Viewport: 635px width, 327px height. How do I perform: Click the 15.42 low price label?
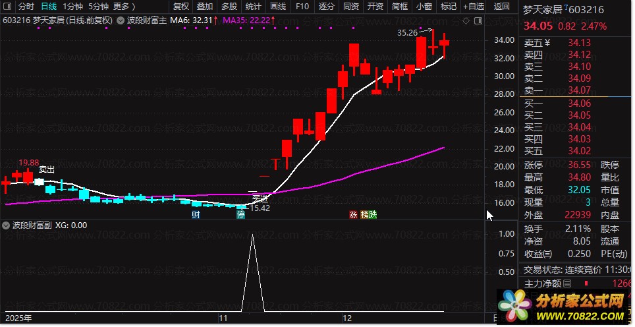pos(260,208)
